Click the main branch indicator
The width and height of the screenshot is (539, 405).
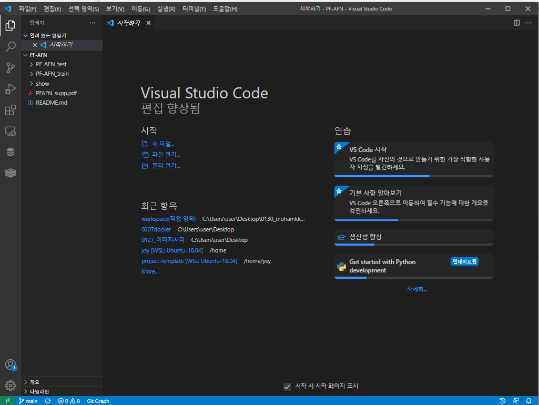tap(28, 401)
